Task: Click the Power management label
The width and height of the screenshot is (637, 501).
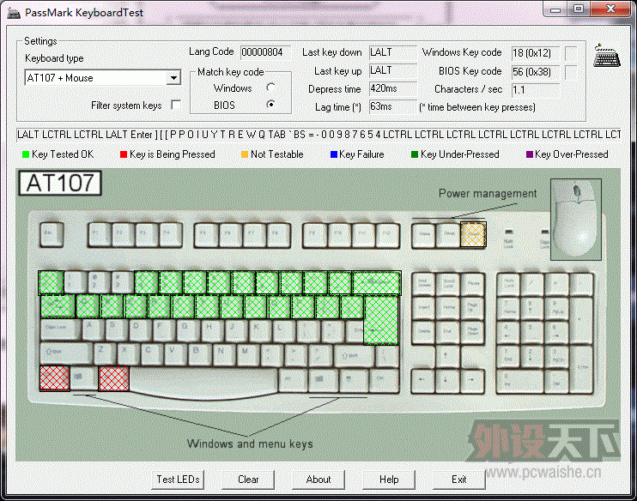Action: pyautogui.click(x=488, y=193)
